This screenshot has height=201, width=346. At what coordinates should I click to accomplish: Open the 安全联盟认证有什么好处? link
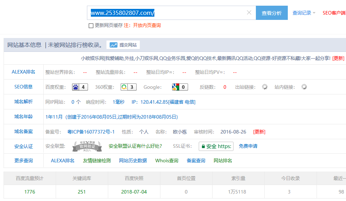tap(135, 146)
